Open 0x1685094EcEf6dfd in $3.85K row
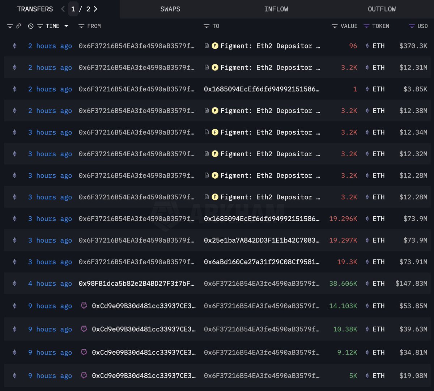This screenshot has height=391, width=434. coord(262,89)
